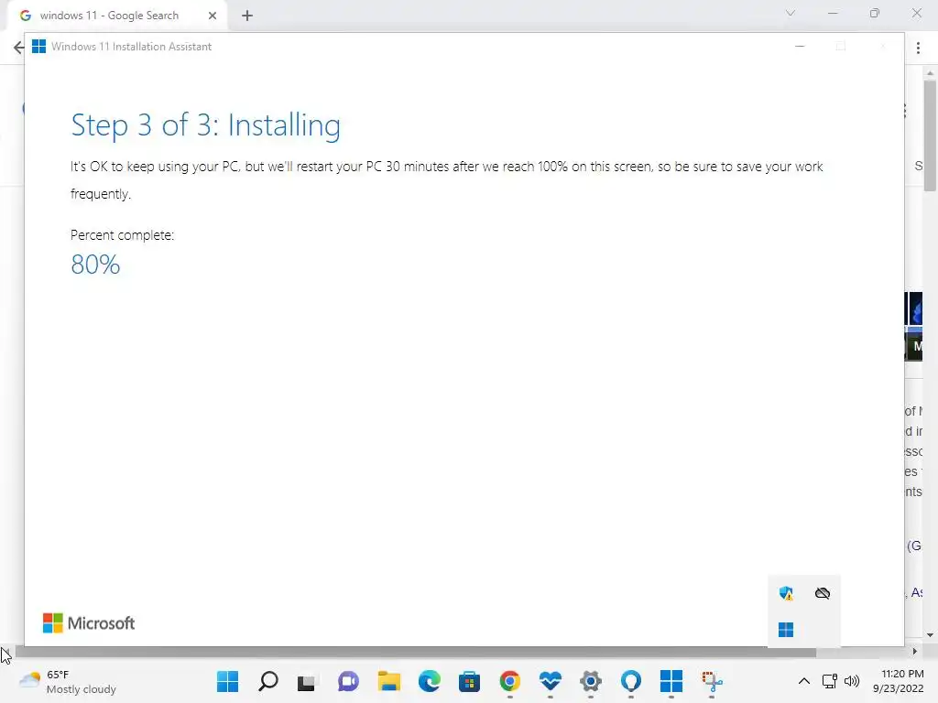Click the Windows logo in assistant title bar

pos(38,47)
